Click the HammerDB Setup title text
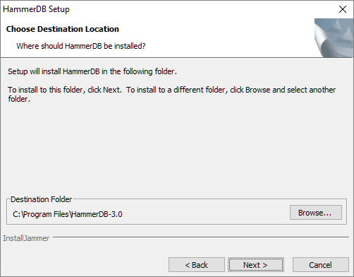 click(36, 9)
